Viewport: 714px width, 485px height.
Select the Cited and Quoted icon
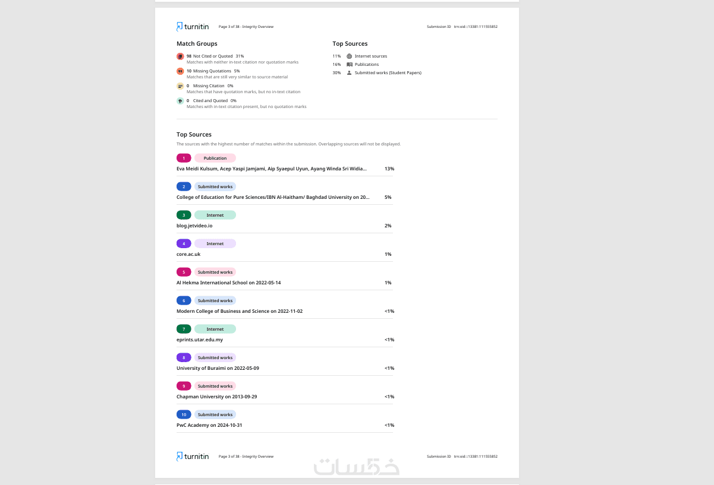(x=180, y=101)
